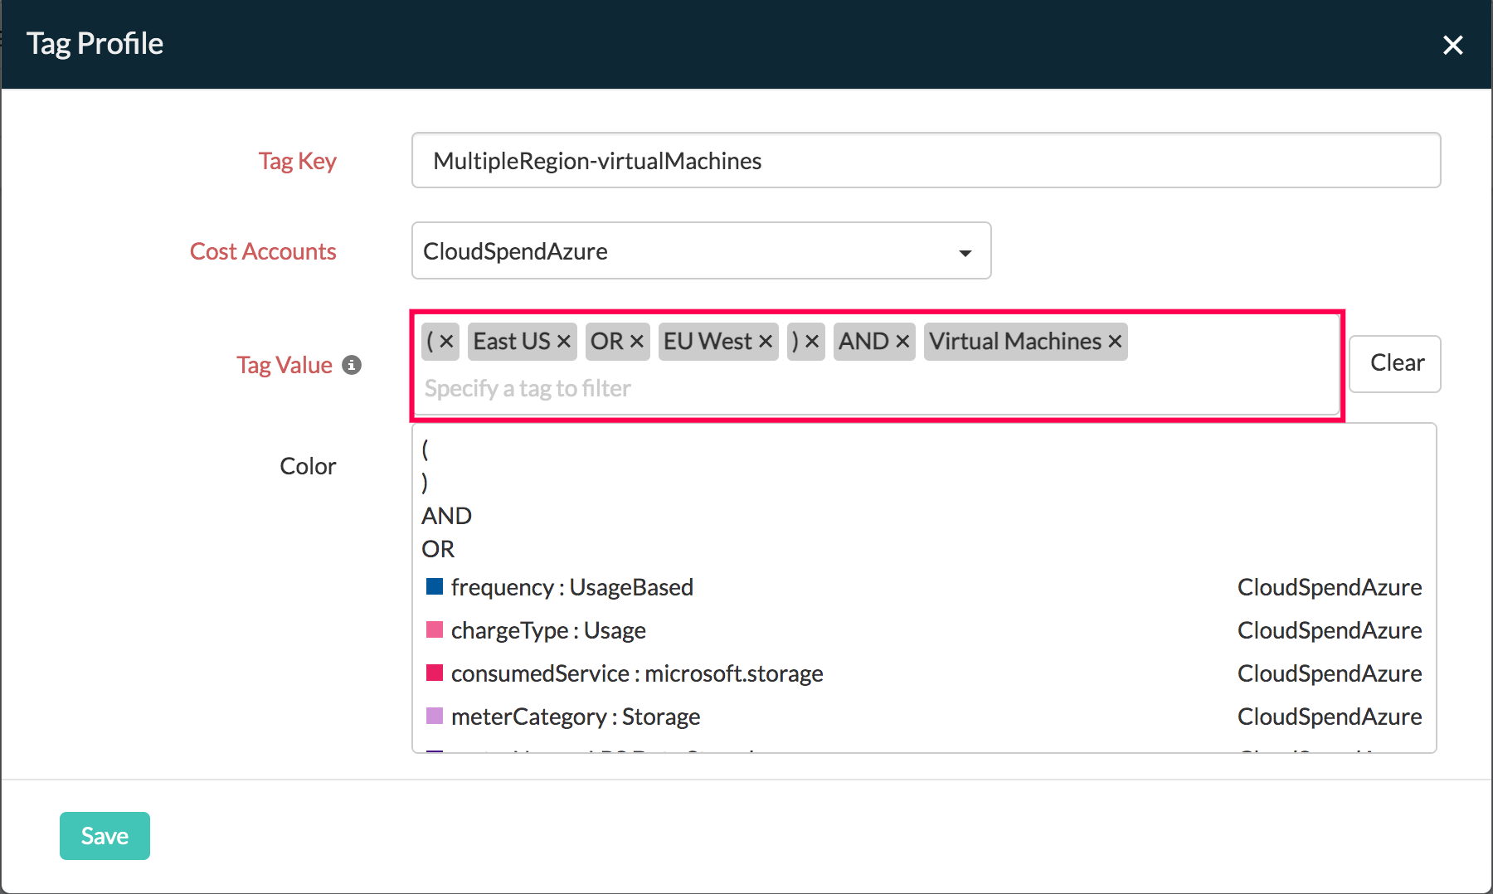This screenshot has height=894, width=1493.
Task: Click the Tag Value info icon
Action: 352,365
